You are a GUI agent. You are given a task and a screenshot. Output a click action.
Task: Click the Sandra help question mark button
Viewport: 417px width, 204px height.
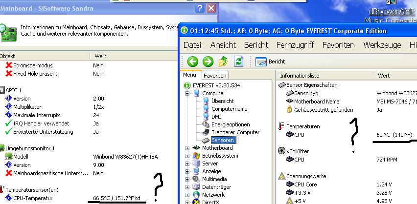(200, 8)
